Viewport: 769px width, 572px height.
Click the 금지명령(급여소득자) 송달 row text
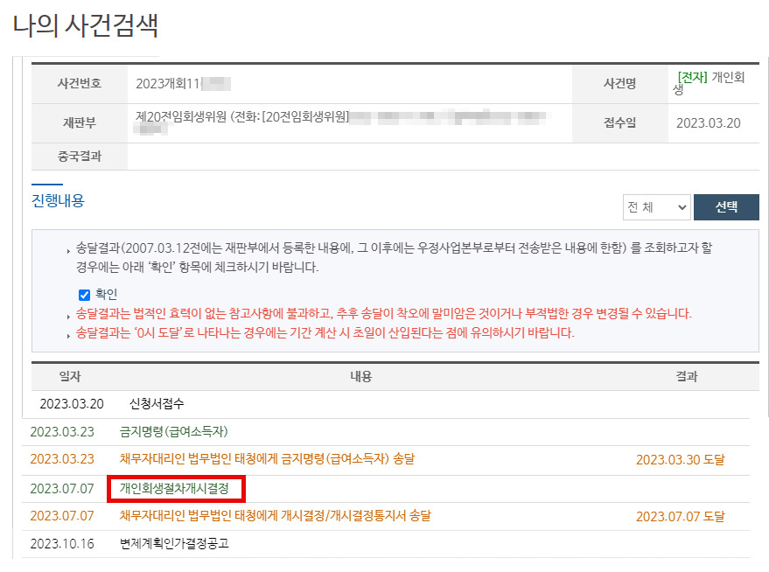pos(267,459)
